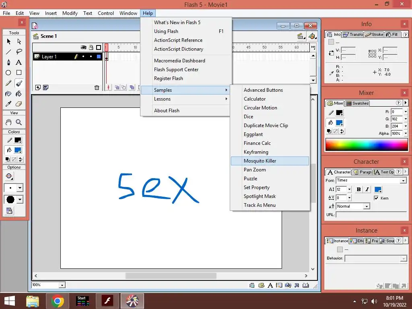Open Windows Start button

click(x=10, y=301)
